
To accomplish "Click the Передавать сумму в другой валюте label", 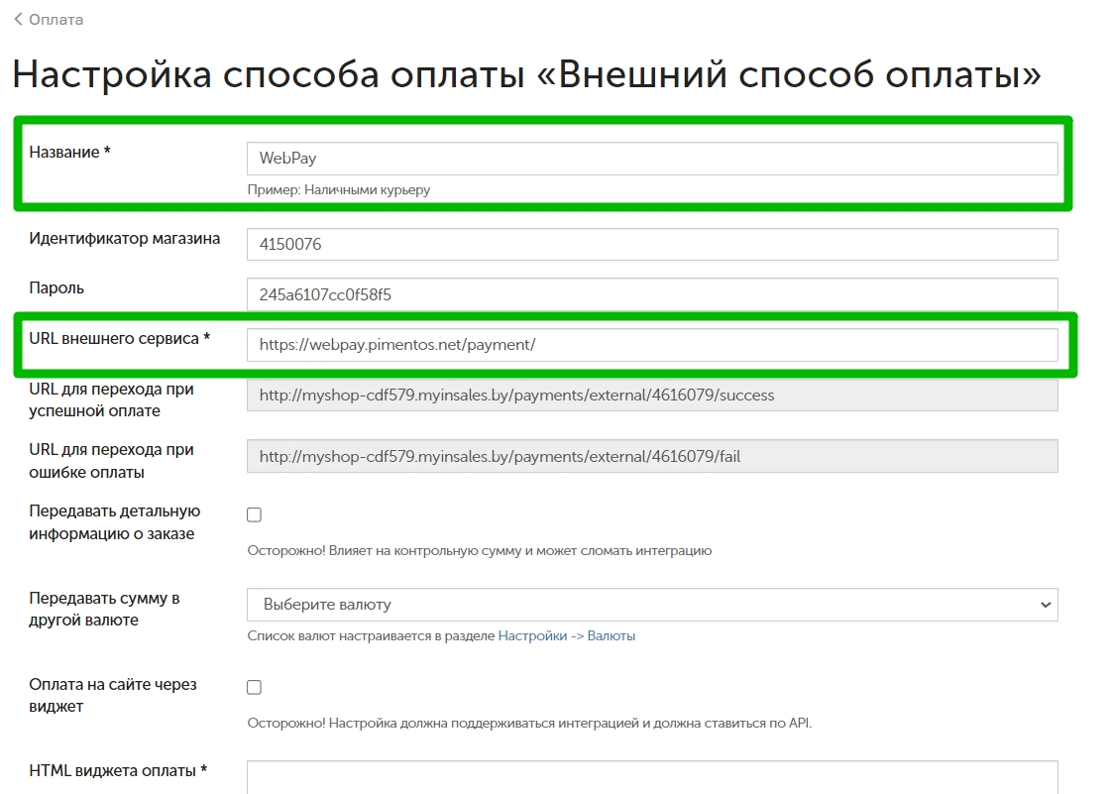I will (104, 609).
